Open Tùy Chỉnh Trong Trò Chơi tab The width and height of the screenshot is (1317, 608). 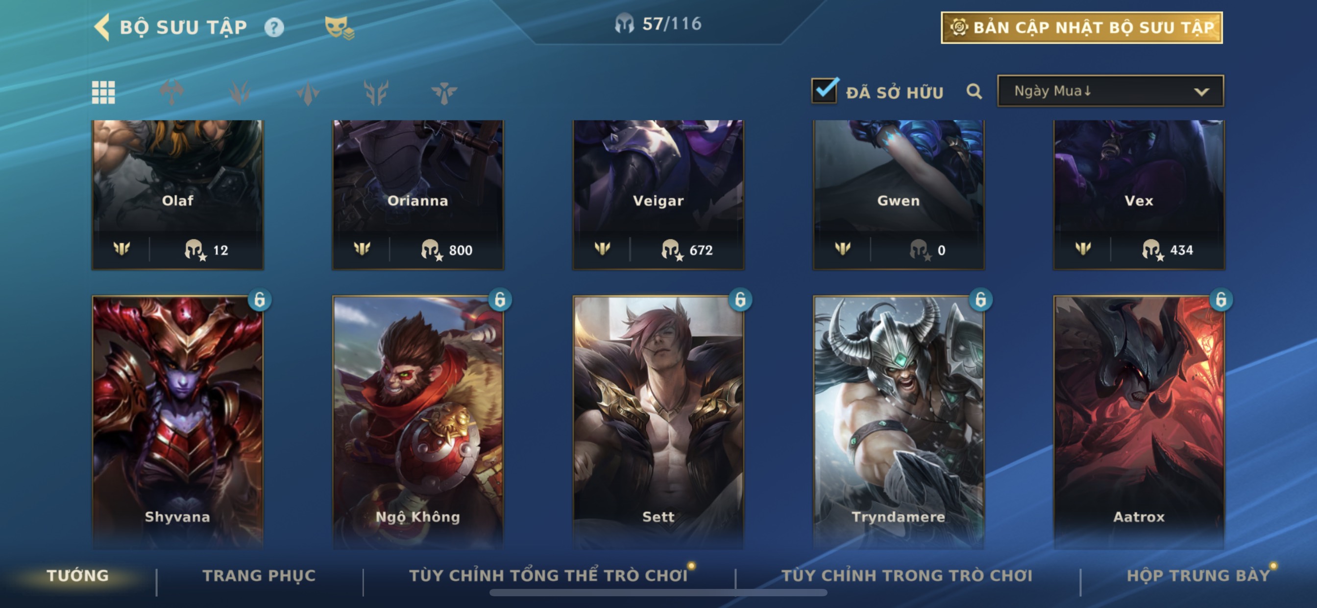[x=907, y=575]
